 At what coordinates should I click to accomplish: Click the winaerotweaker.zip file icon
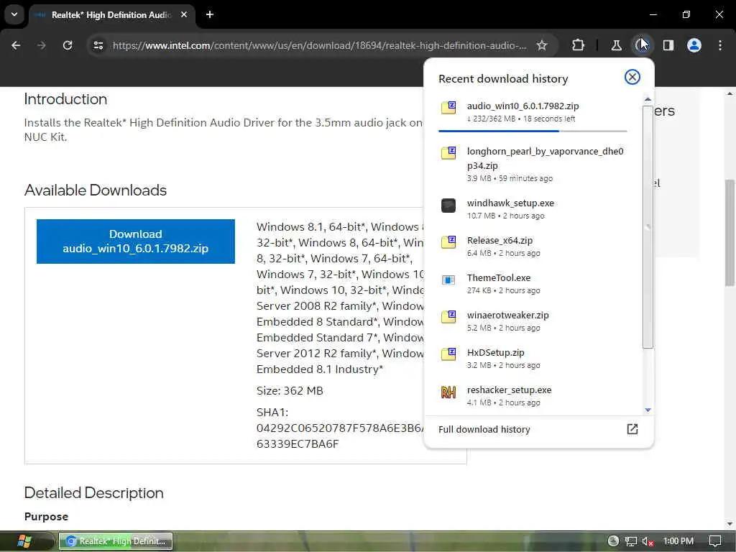coord(448,317)
